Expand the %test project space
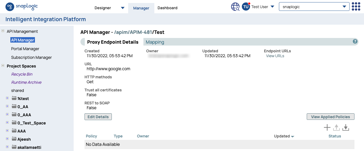Image resolution: width=364 pixels, height=151 pixels. [x=7, y=98]
